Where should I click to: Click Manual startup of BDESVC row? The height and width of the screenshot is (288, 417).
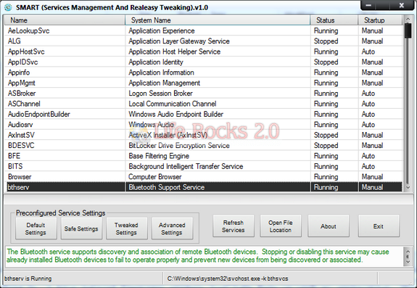(x=372, y=146)
